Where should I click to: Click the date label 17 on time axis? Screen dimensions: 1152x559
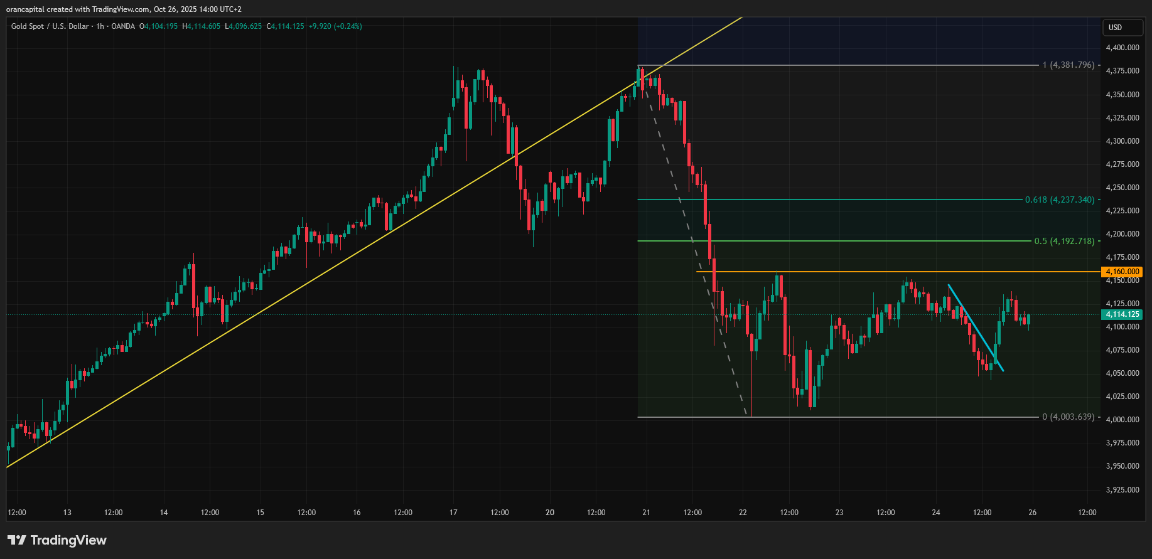(453, 513)
